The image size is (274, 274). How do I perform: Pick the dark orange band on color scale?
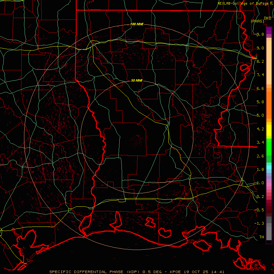[269, 105]
